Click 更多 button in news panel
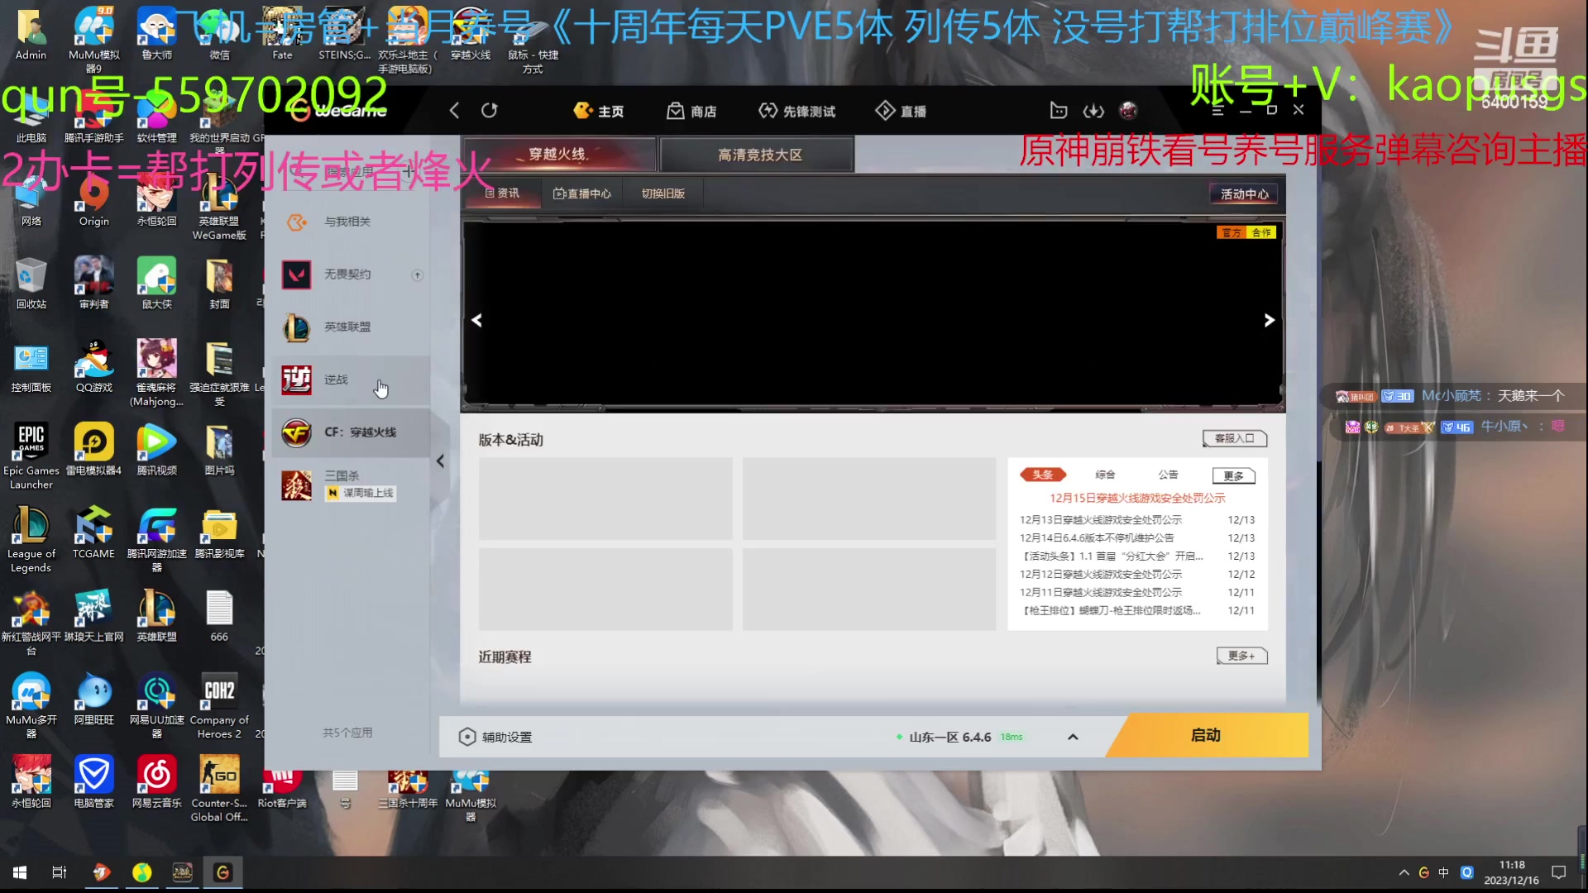The image size is (1588, 893). click(1234, 475)
